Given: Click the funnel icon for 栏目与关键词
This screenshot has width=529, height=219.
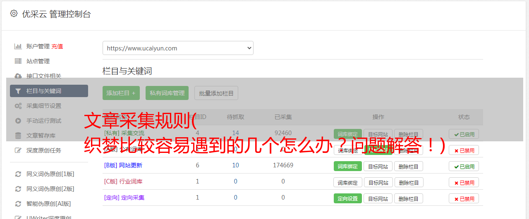Looking at the screenshot, I should tap(18, 91).
